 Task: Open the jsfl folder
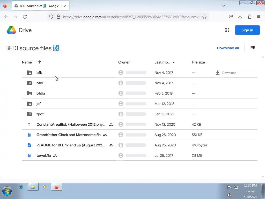click(39, 104)
